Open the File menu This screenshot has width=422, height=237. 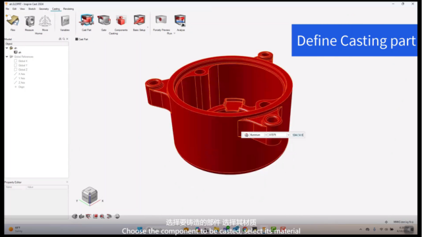(7, 9)
